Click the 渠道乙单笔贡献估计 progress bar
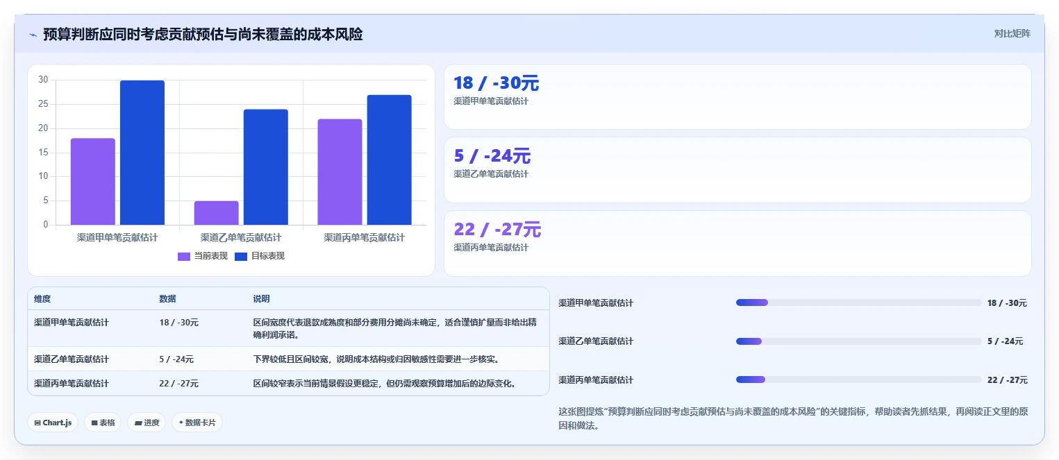Viewport: 1059px width, 460px height. tap(858, 341)
